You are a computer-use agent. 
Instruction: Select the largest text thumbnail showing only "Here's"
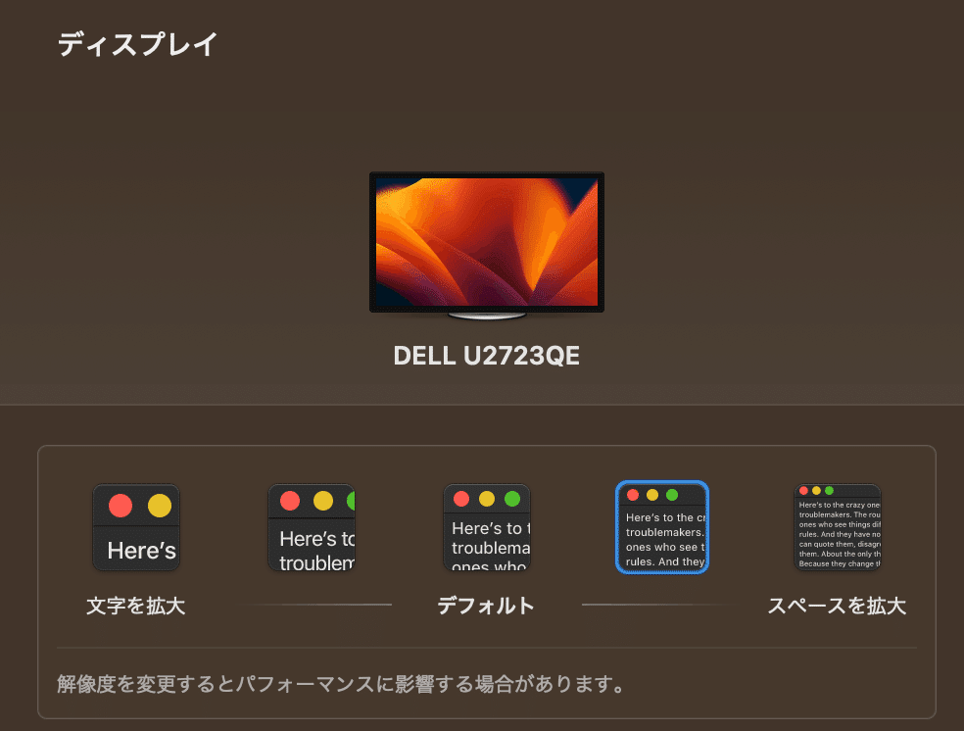pos(136,527)
